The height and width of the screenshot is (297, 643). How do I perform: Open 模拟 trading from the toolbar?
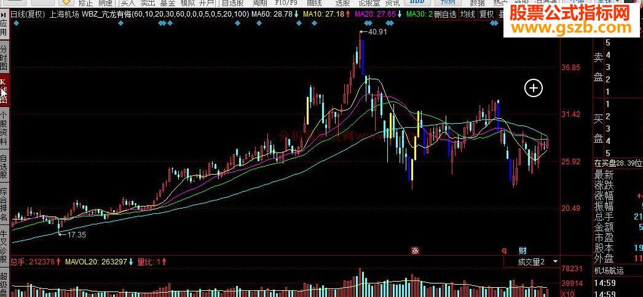tap(187, 3)
